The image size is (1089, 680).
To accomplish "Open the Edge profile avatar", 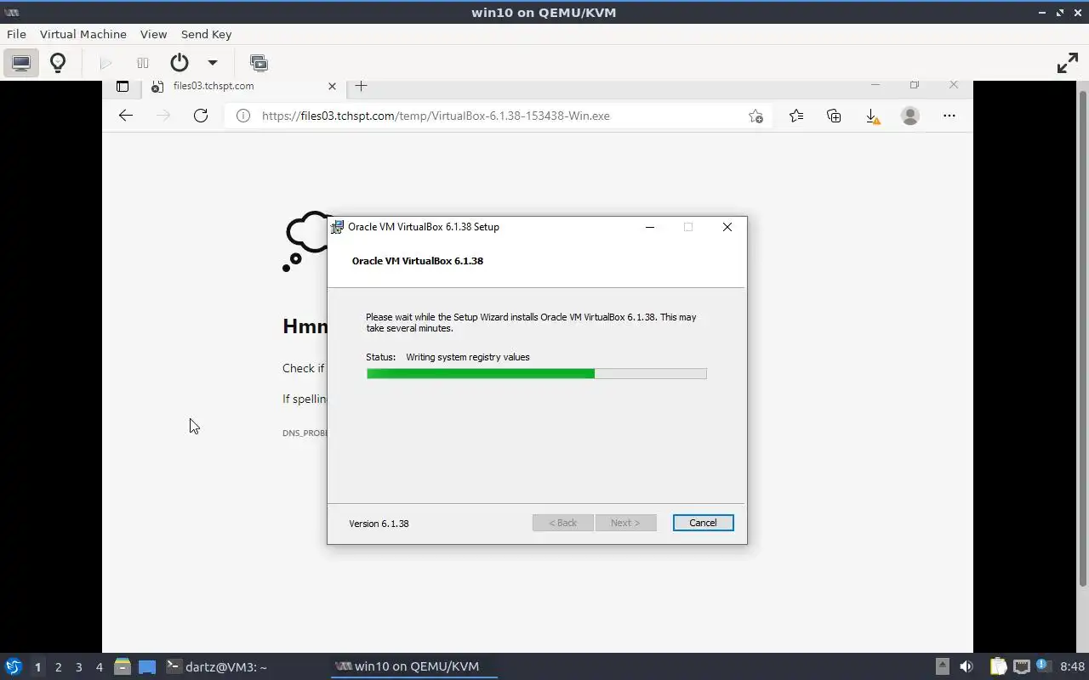I will [x=910, y=116].
